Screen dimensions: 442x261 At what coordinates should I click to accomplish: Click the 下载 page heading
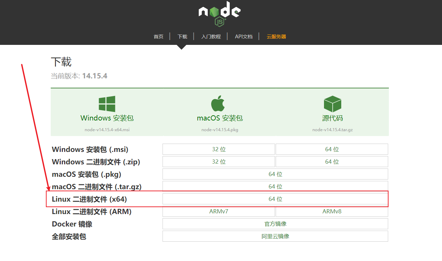[x=61, y=62]
